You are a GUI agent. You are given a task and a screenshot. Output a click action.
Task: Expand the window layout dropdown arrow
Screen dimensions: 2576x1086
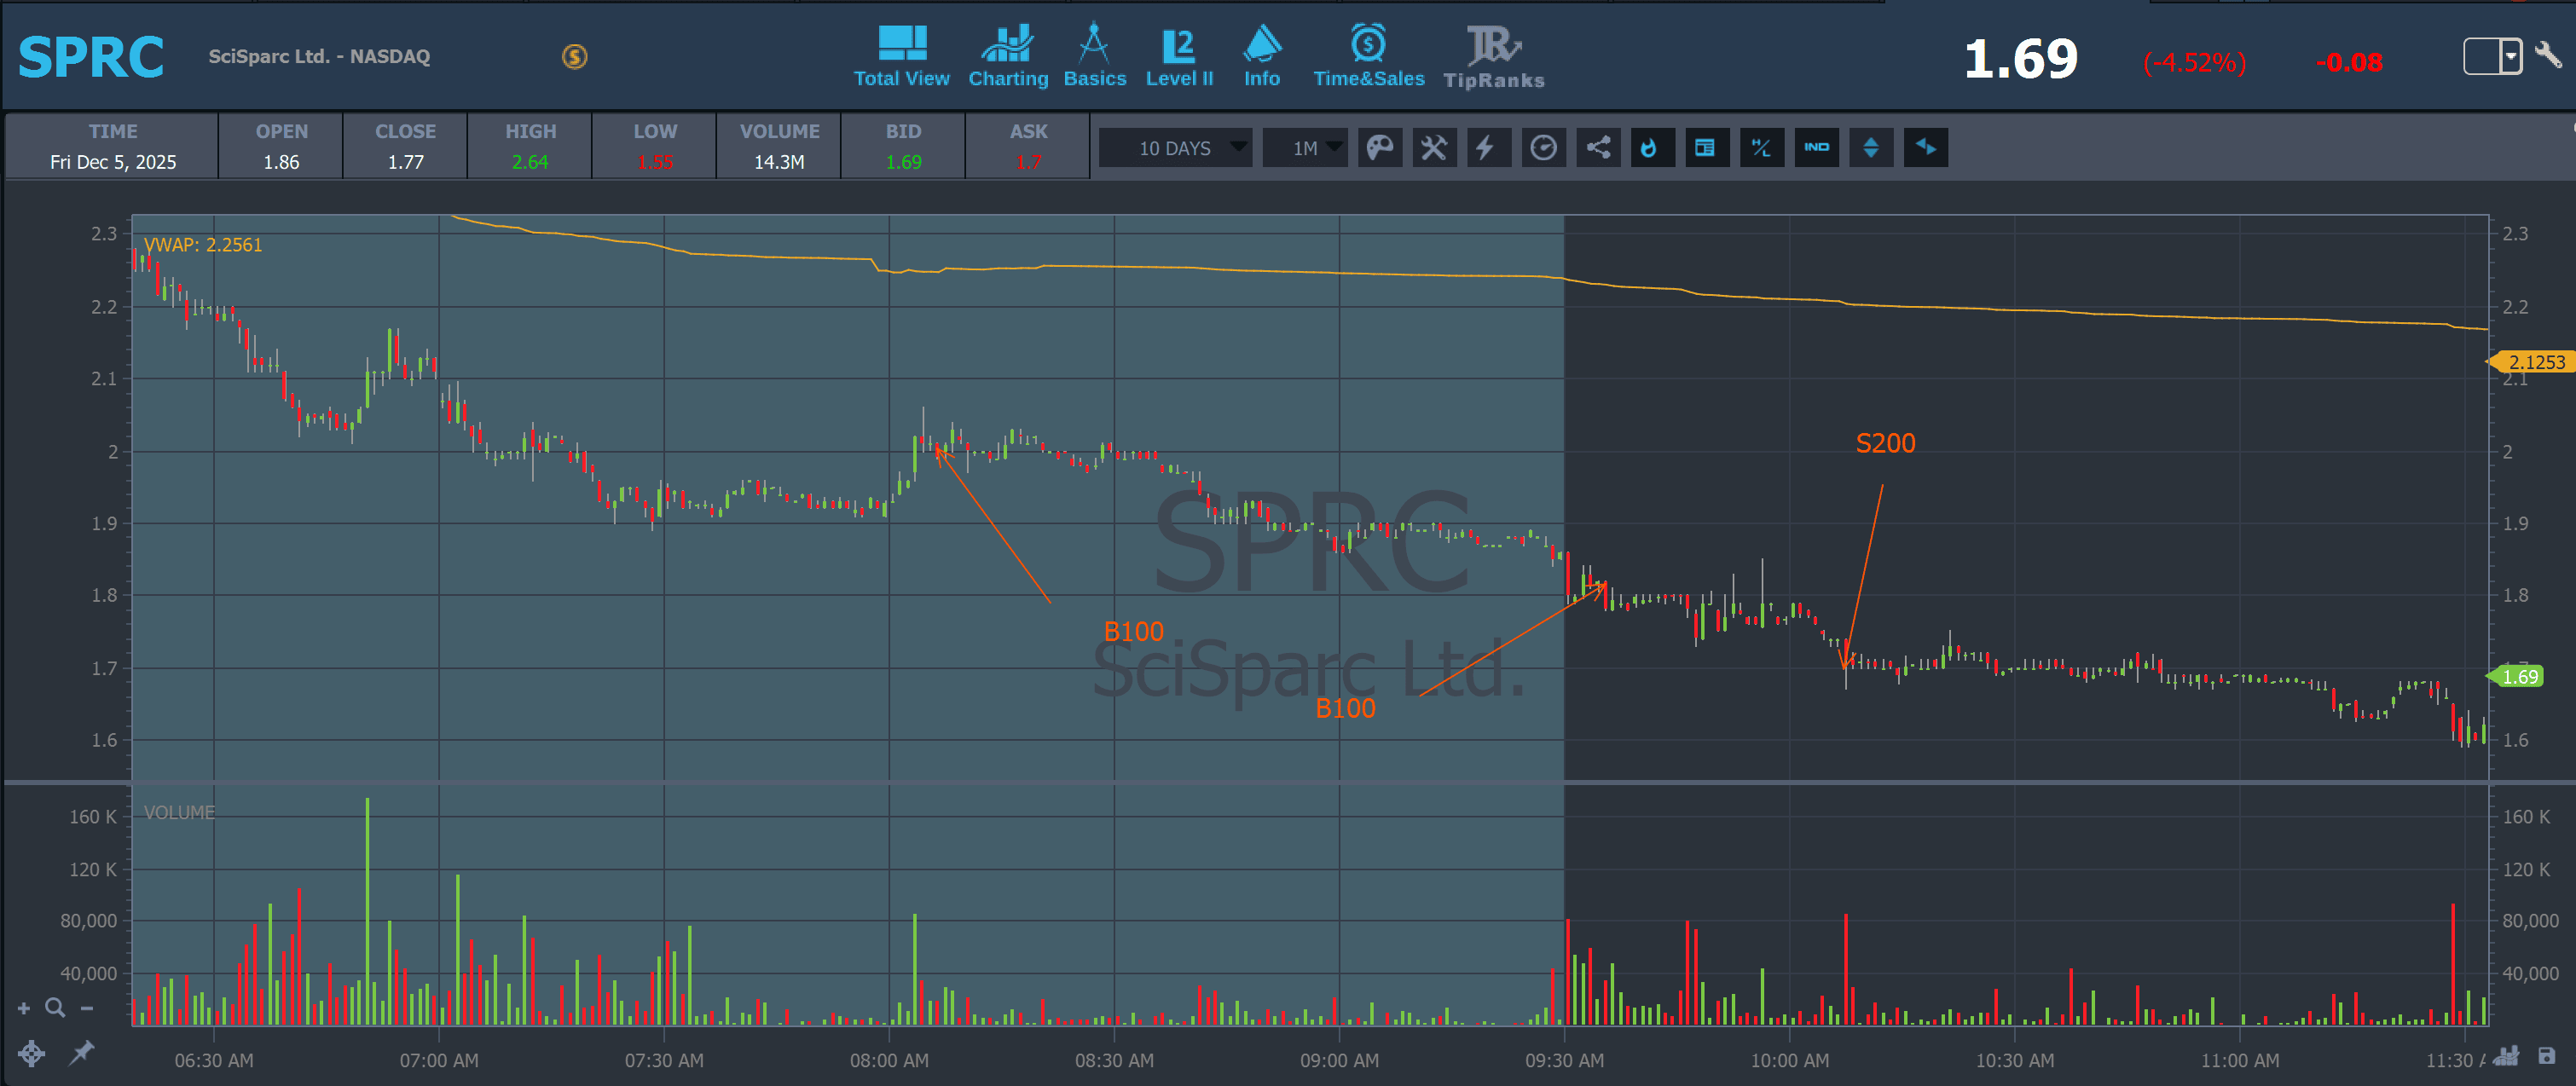[2511, 57]
